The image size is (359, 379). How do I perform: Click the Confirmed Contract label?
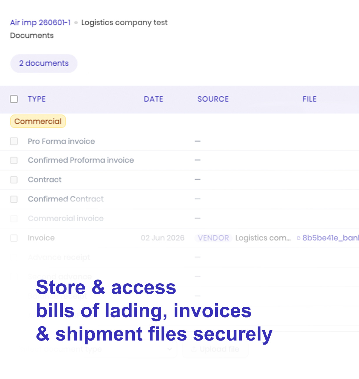point(66,199)
